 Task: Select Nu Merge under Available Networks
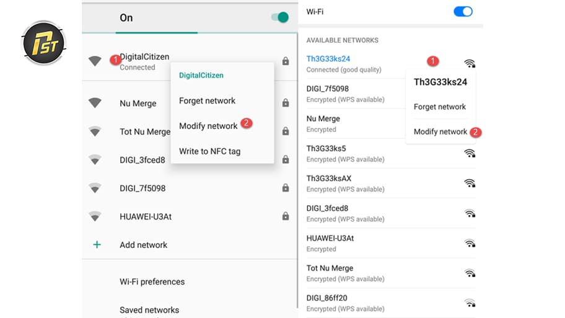[323, 118]
